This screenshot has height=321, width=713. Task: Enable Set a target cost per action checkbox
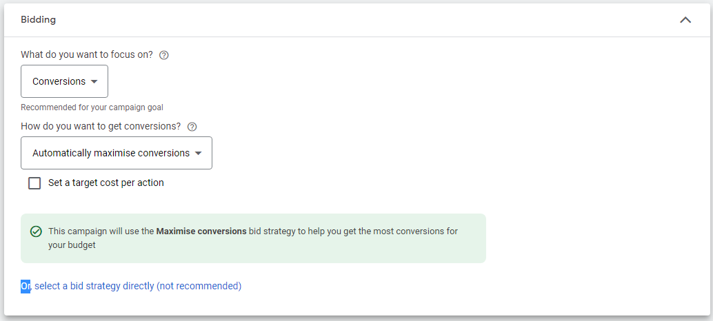pos(34,183)
